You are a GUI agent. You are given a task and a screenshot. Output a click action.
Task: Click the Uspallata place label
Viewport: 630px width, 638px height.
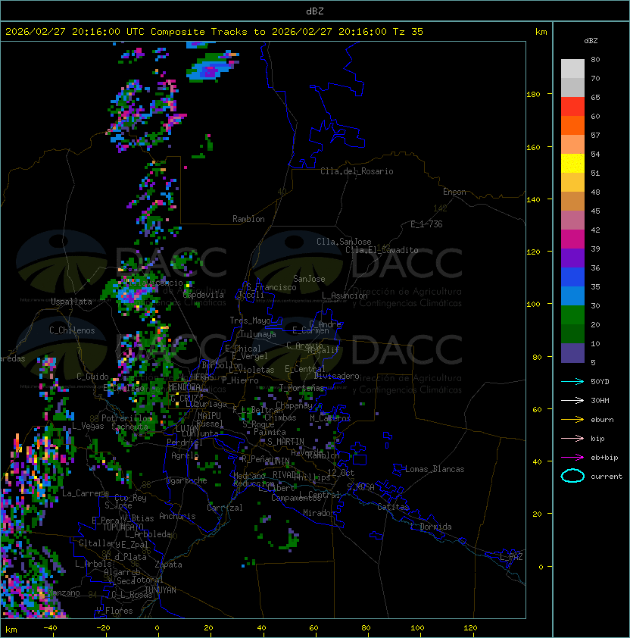click(x=71, y=302)
